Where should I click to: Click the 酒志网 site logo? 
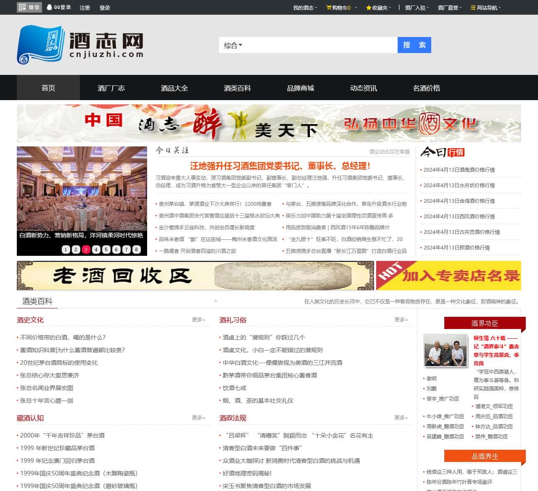tap(80, 43)
